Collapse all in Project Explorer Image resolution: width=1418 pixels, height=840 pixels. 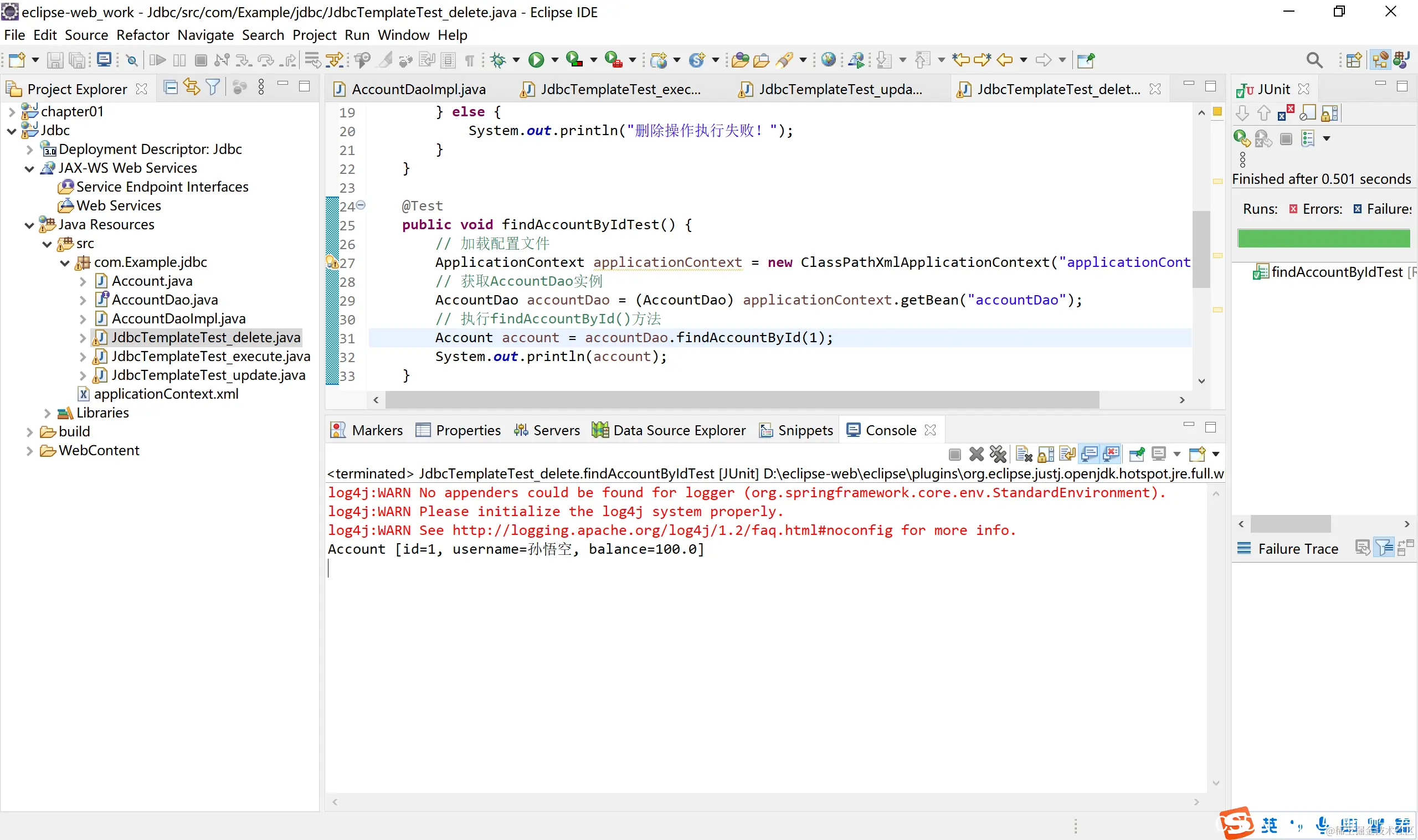[x=170, y=87]
